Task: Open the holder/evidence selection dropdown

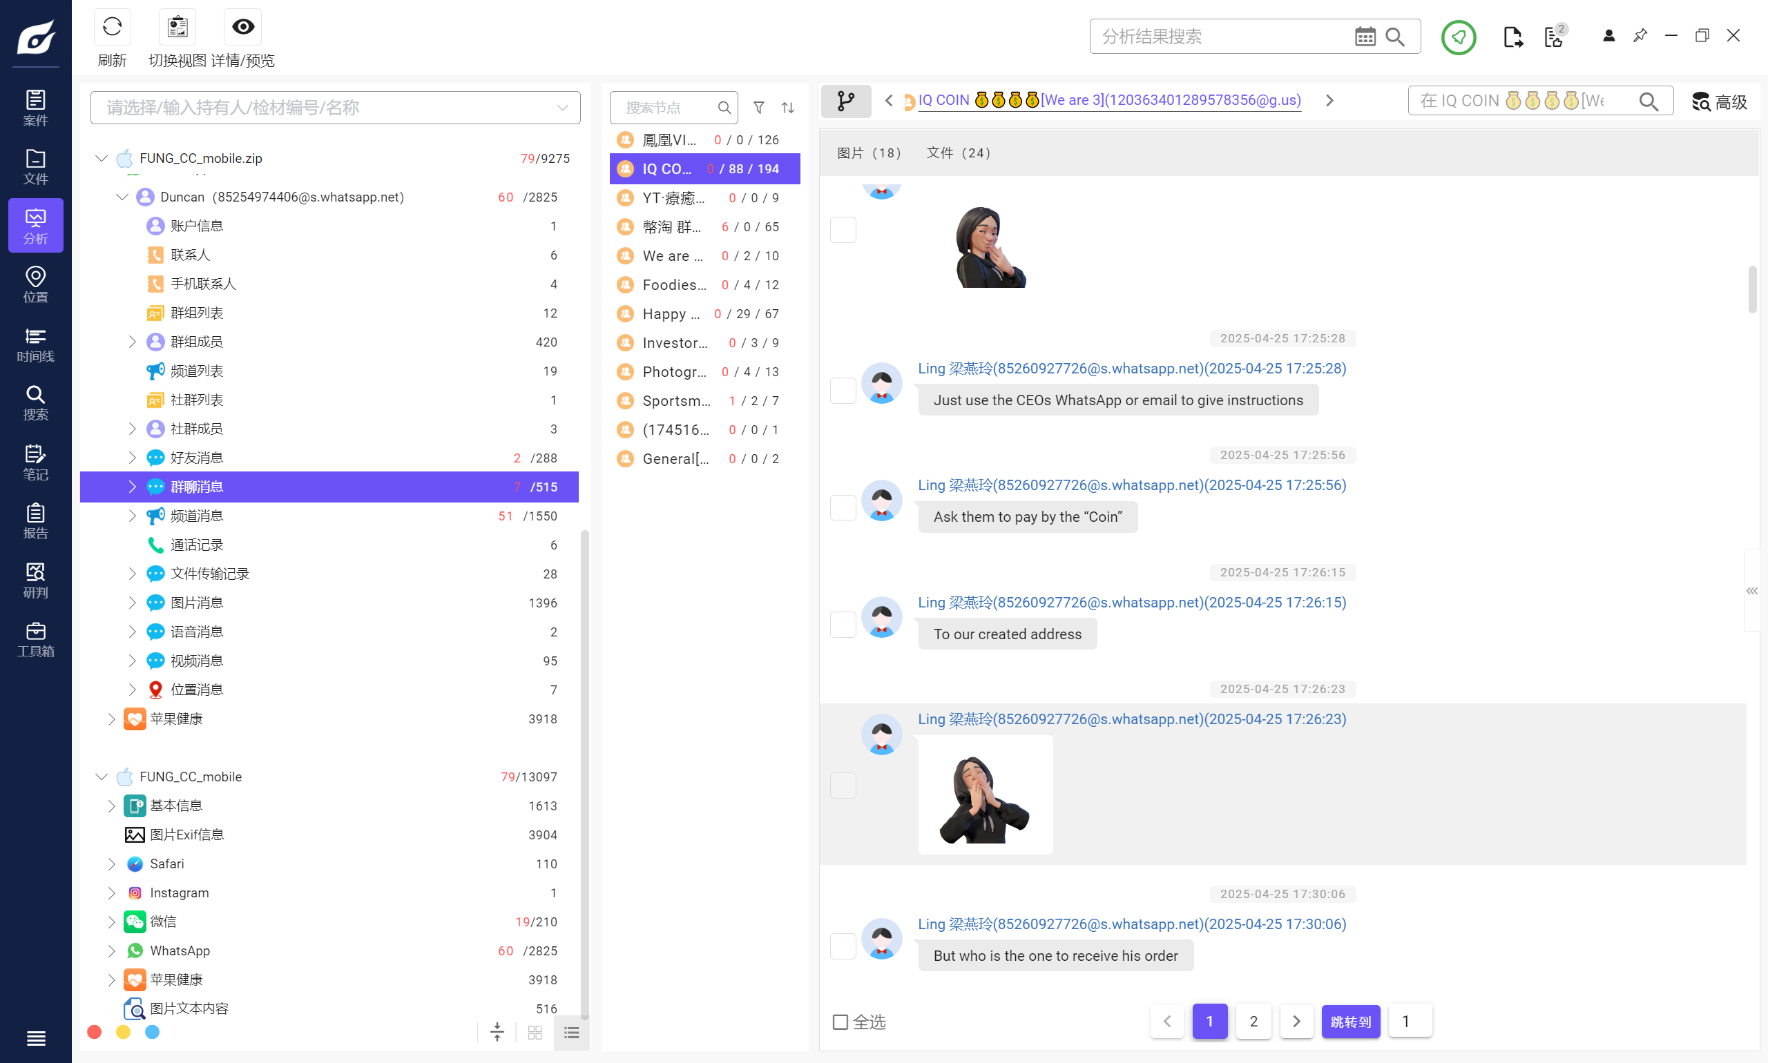Action: pos(562,108)
